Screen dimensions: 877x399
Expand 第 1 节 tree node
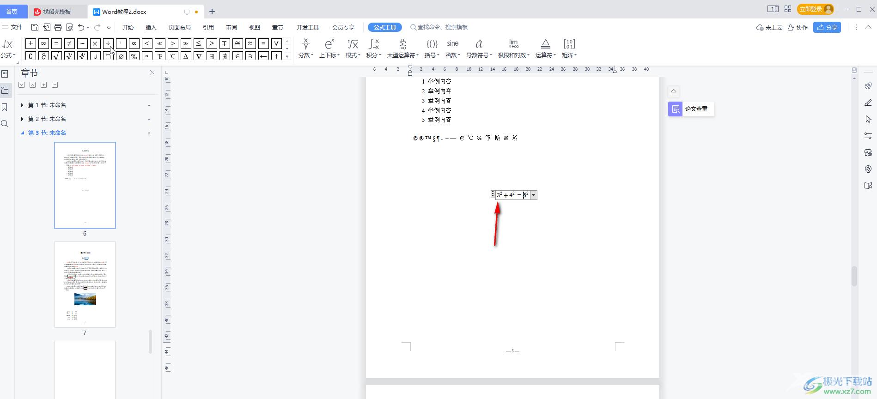pyautogui.click(x=22, y=105)
